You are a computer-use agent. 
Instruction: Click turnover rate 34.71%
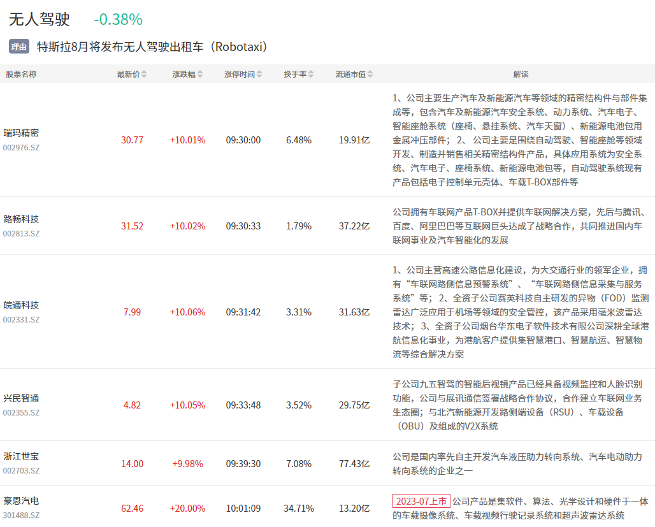(299, 509)
